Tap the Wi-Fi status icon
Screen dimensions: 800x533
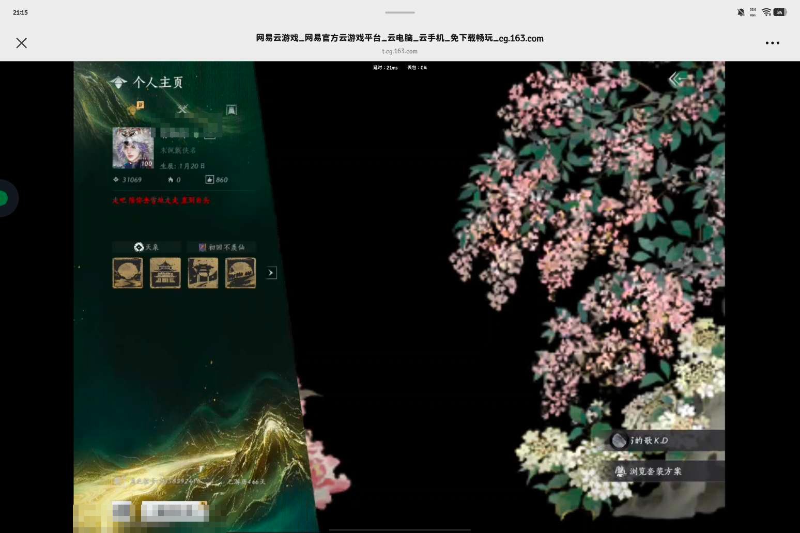[766, 12]
